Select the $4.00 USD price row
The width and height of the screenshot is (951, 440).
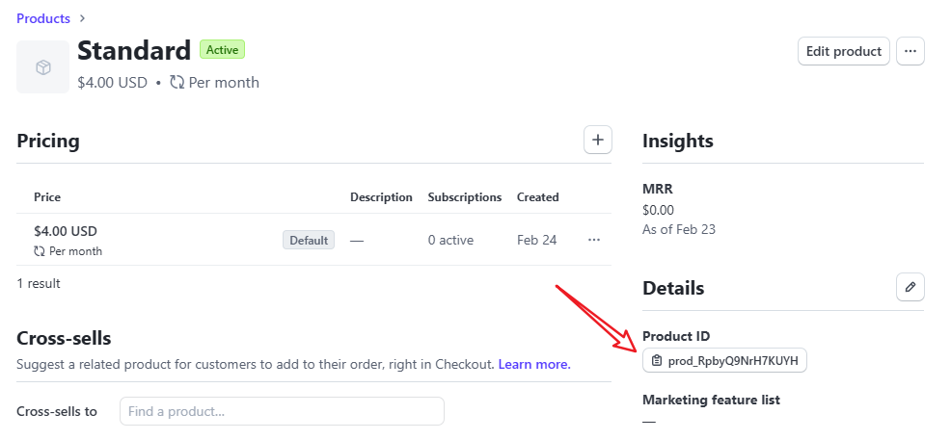(314, 240)
